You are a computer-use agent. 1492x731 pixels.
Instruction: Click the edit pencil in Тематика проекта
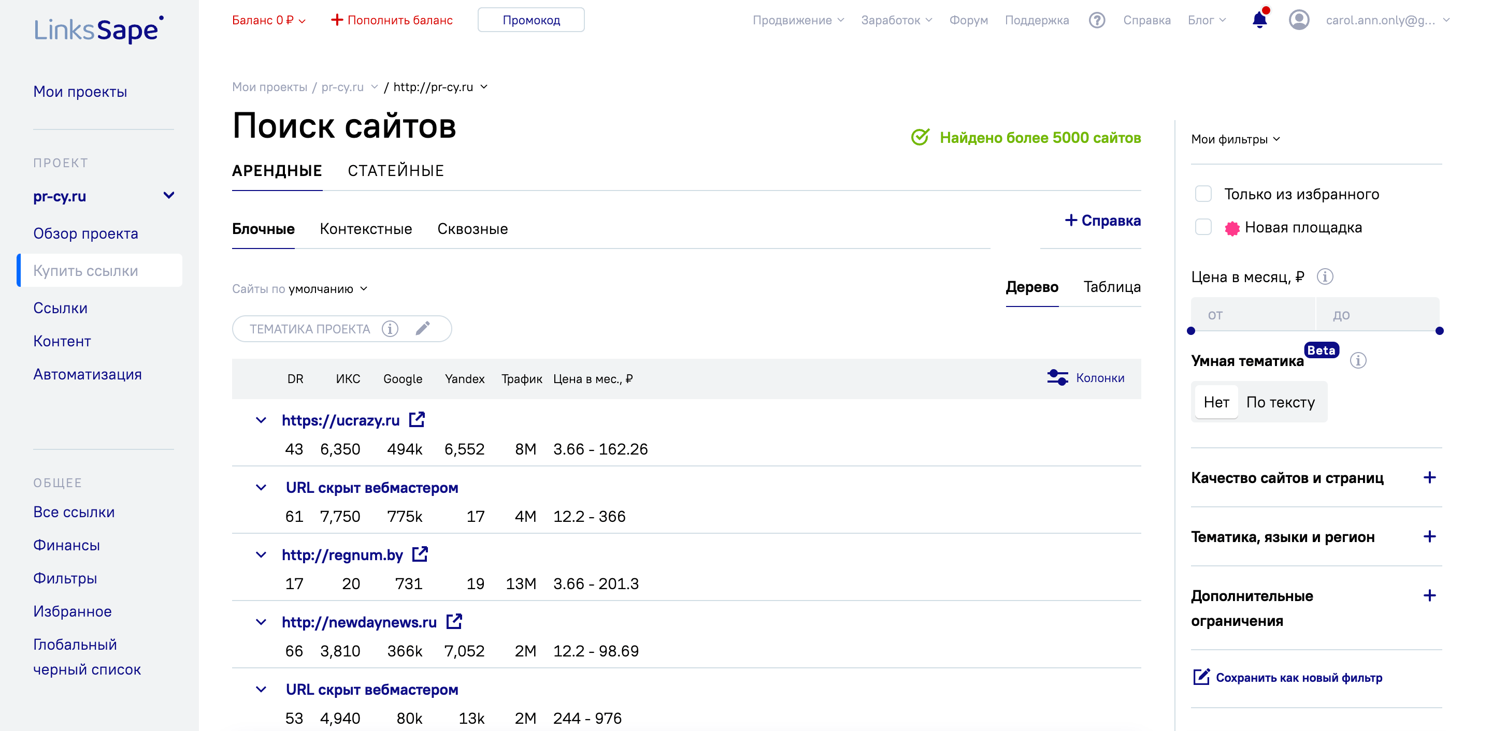coord(423,328)
